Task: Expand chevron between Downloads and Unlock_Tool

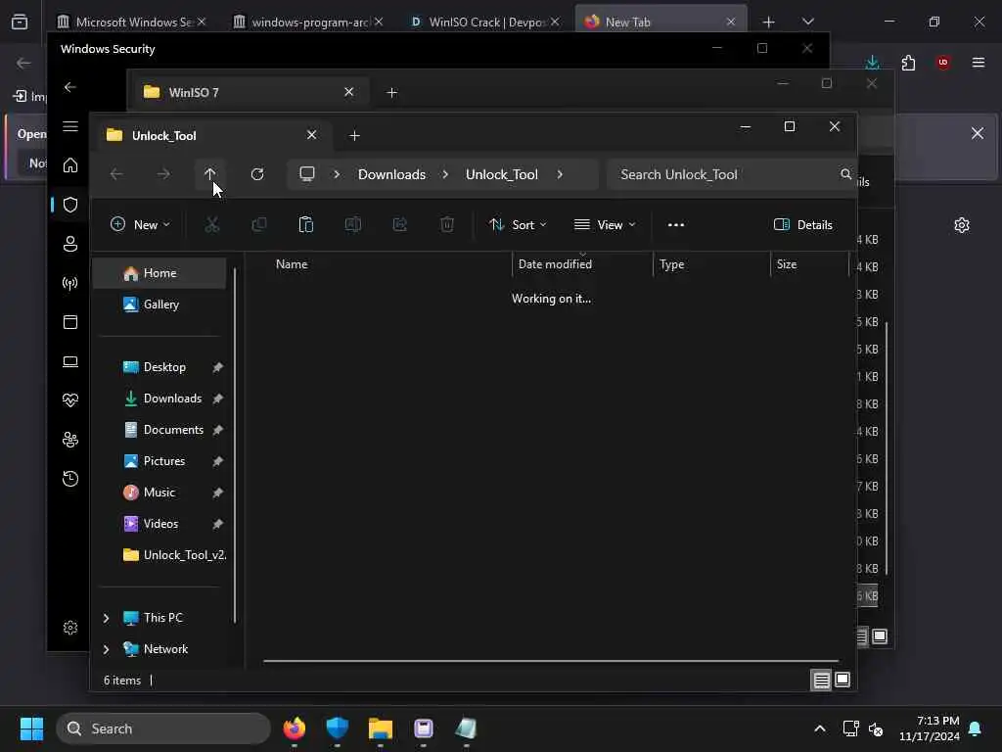Action: point(445,174)
